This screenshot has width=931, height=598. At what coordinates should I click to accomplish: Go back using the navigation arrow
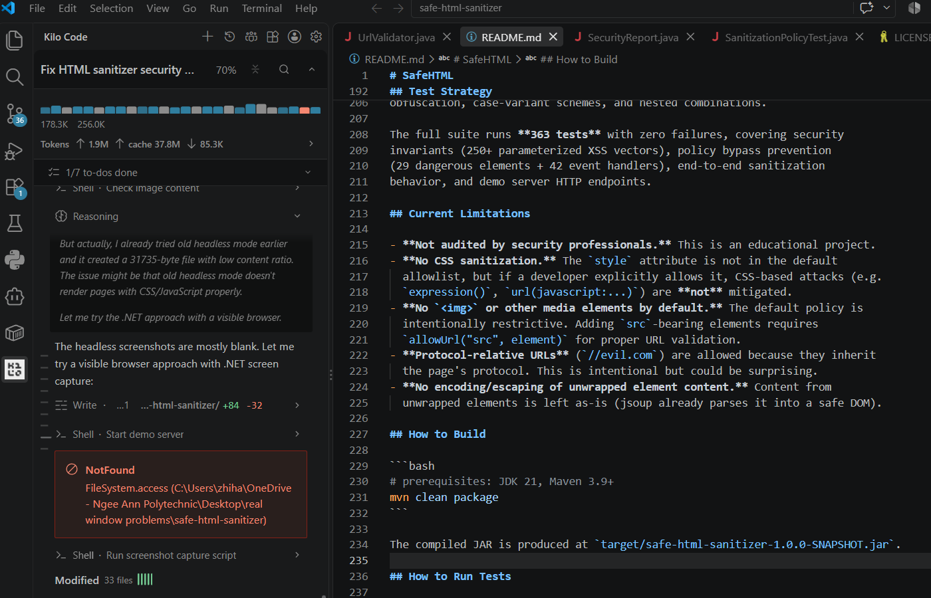pos(376,8)
